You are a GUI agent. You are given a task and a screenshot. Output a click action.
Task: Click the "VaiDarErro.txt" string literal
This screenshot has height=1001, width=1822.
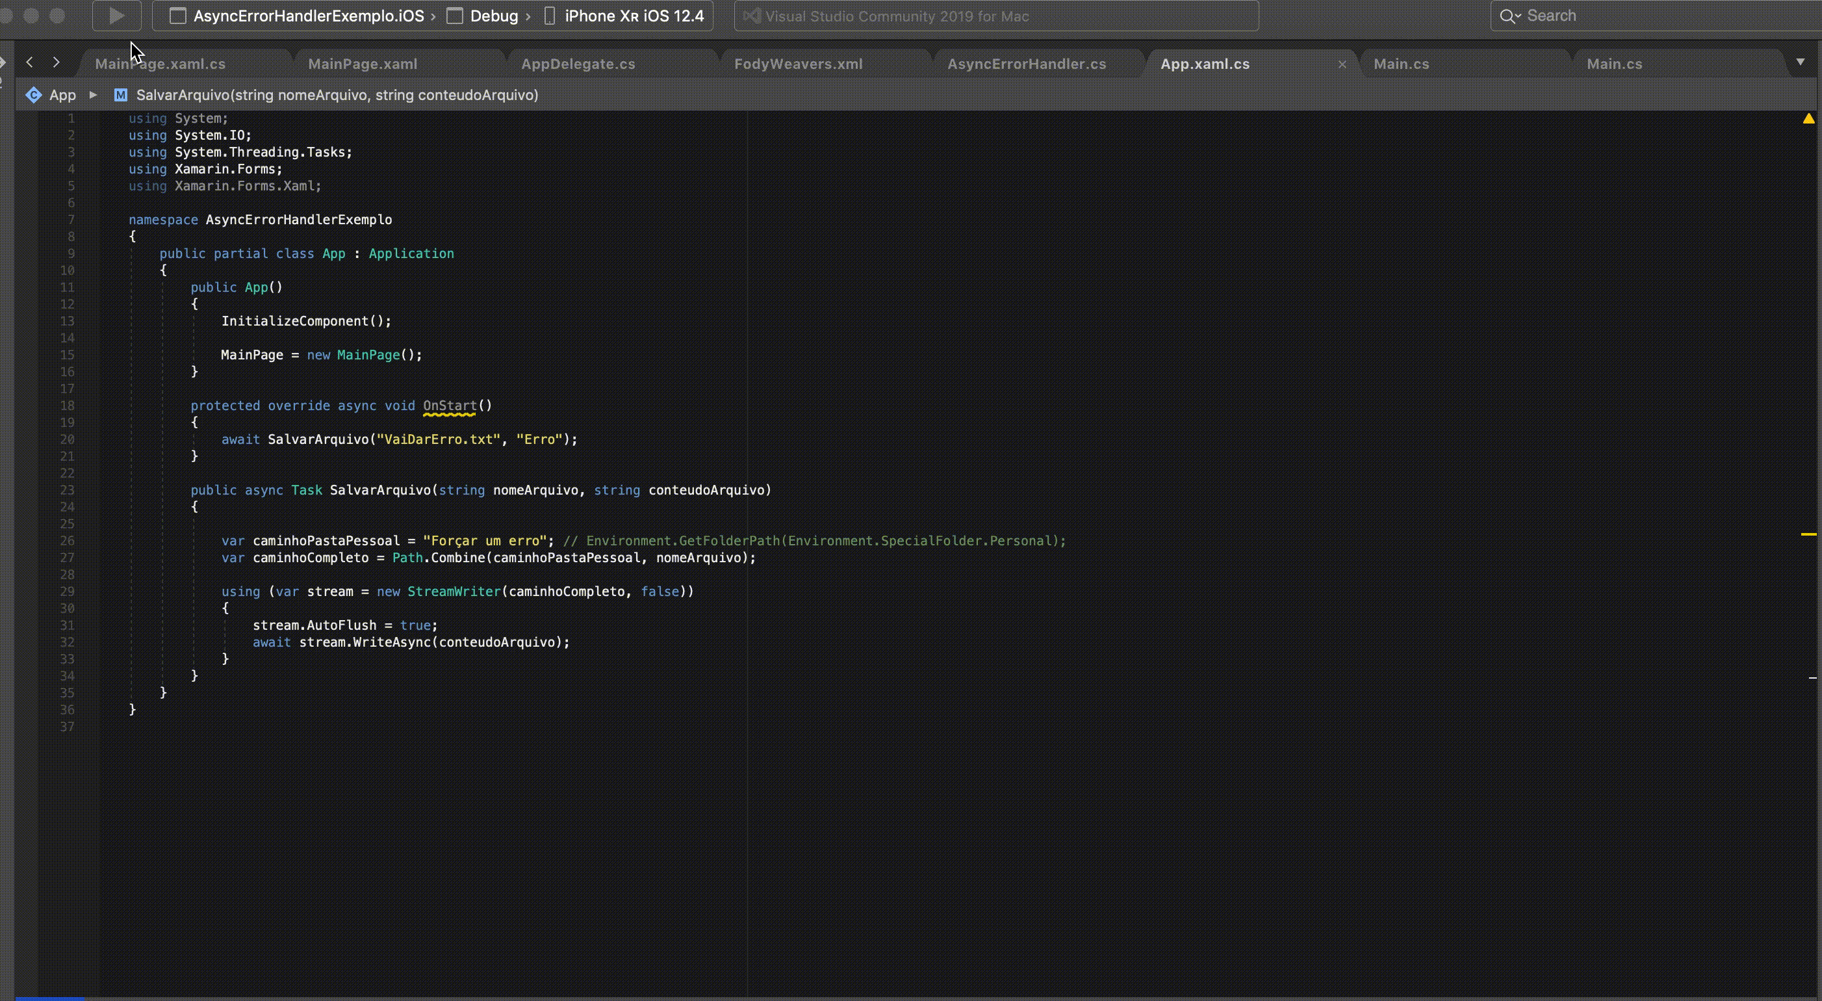tap(439, 439)
